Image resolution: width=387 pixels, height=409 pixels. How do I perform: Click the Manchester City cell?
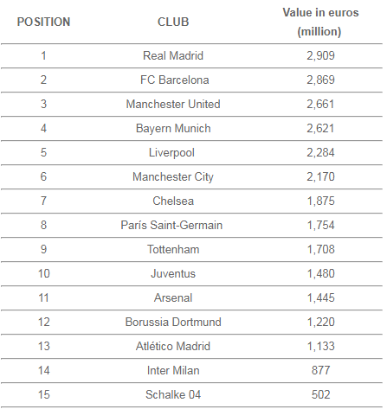pyautogui.click(x=173, y=176)
